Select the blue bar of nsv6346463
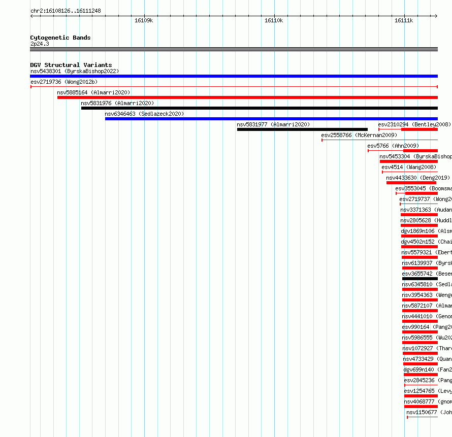 pos(271,119)
